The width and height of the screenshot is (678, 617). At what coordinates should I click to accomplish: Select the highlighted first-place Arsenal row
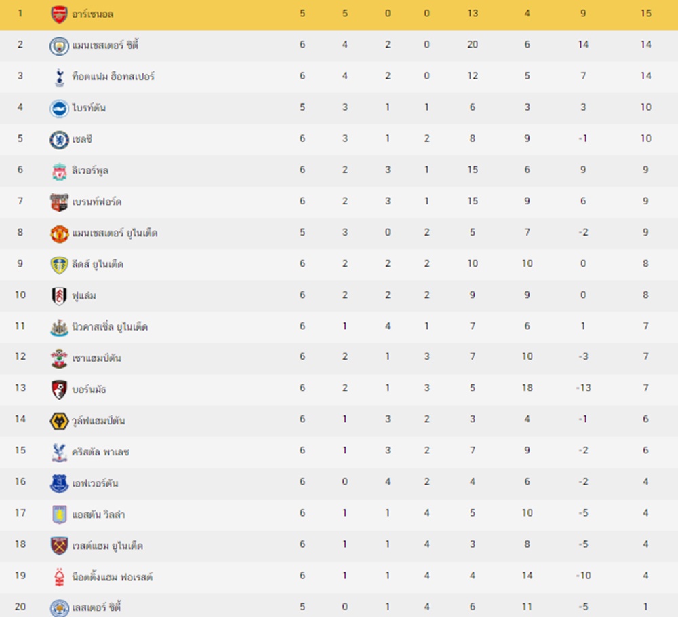coord(339,14)
